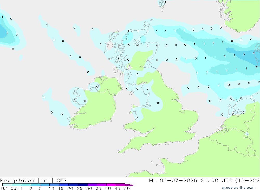Screen dimensions: 260x190
Task: Select the "(18+222" run offset text
Action: [x=248, y=180]
